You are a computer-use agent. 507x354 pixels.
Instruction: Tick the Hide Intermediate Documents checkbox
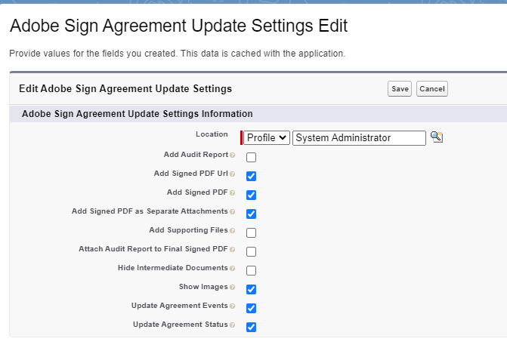(252, 270)
